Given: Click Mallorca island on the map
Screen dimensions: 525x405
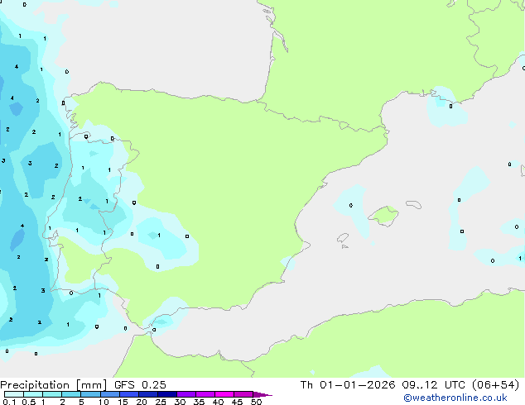Looking at the screenshot, I should (x=383, y=217).
